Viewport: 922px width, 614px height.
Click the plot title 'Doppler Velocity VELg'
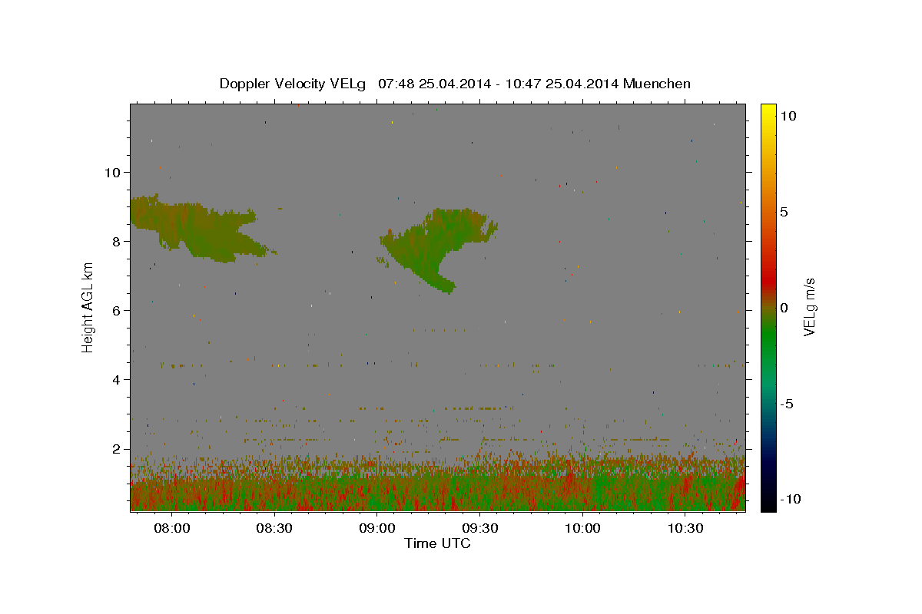click(293, 84)
